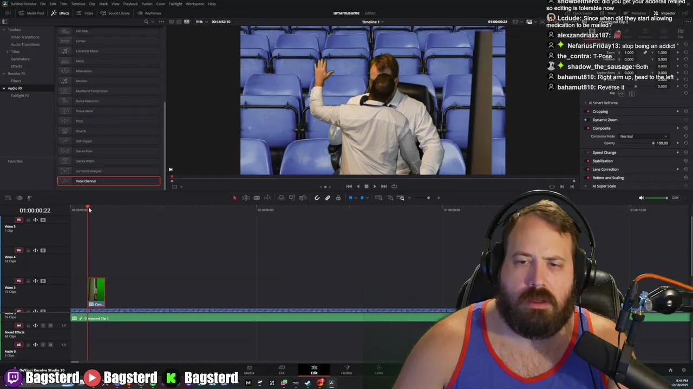This screenshot has height=389, width=693.
Task: Select the Limiter audio effect
Action: 108,41
